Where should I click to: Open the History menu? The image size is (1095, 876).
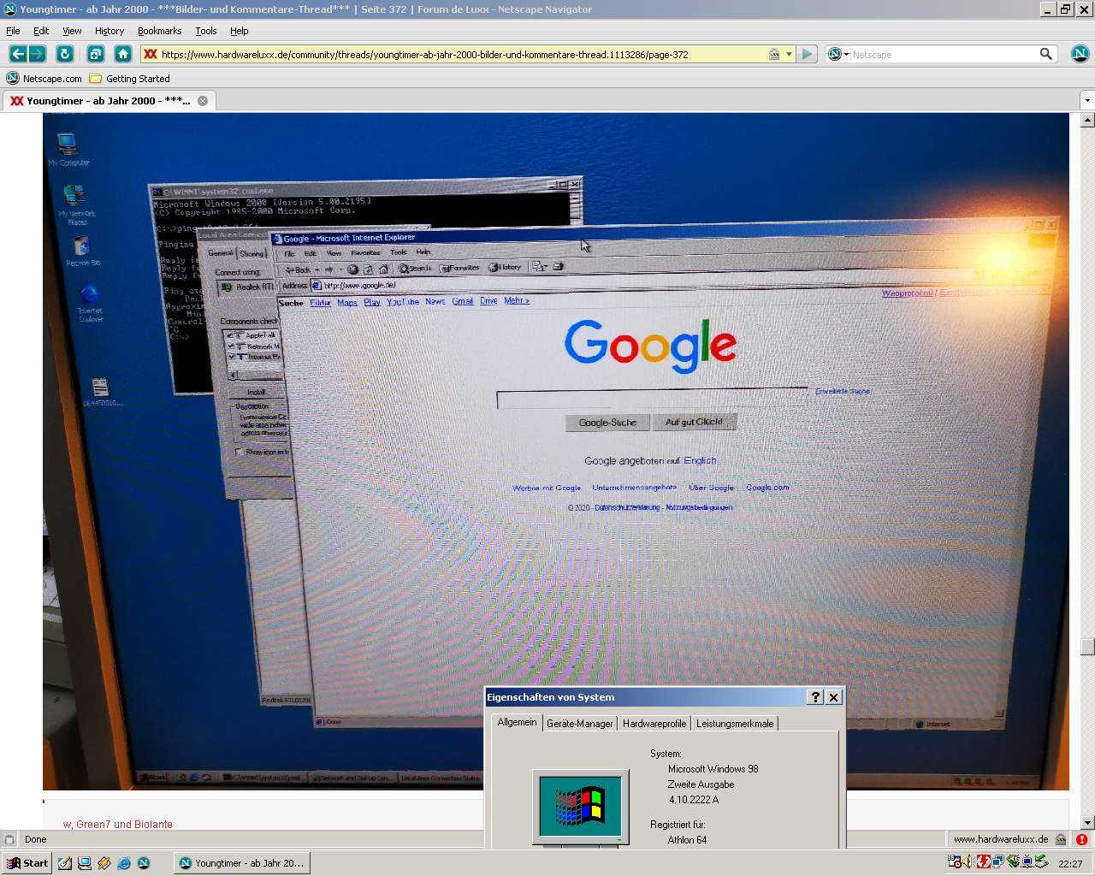tap(109, 31)
